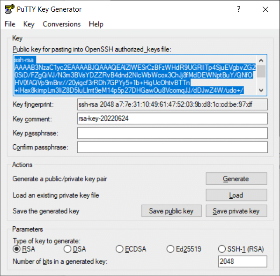Click the 'Key passphrase:' label
Viewport: 280px width, 276px height.
point(36,134)
